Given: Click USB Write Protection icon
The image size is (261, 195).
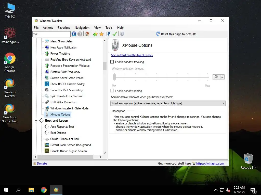Looking at the screenshot, I should 47,102.
